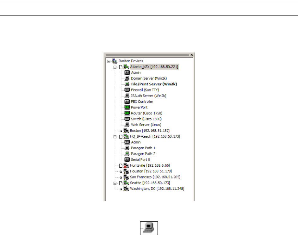The height and width of the screenshot is (235, 298).
Task: Click the page profile icon beside Atlanta_KSX
Action: [x=121, y=67]
